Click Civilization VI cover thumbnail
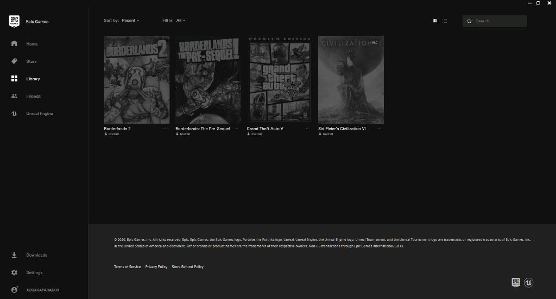Screen dimensions: 556x299 (351, 80)
